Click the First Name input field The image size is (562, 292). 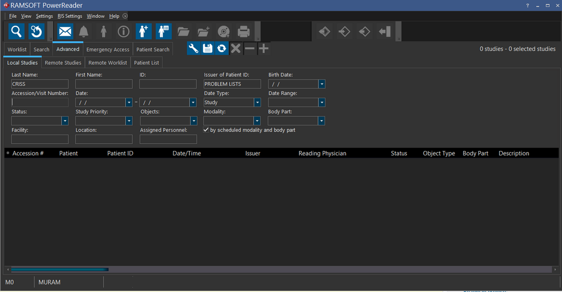(x=104, y=84)
